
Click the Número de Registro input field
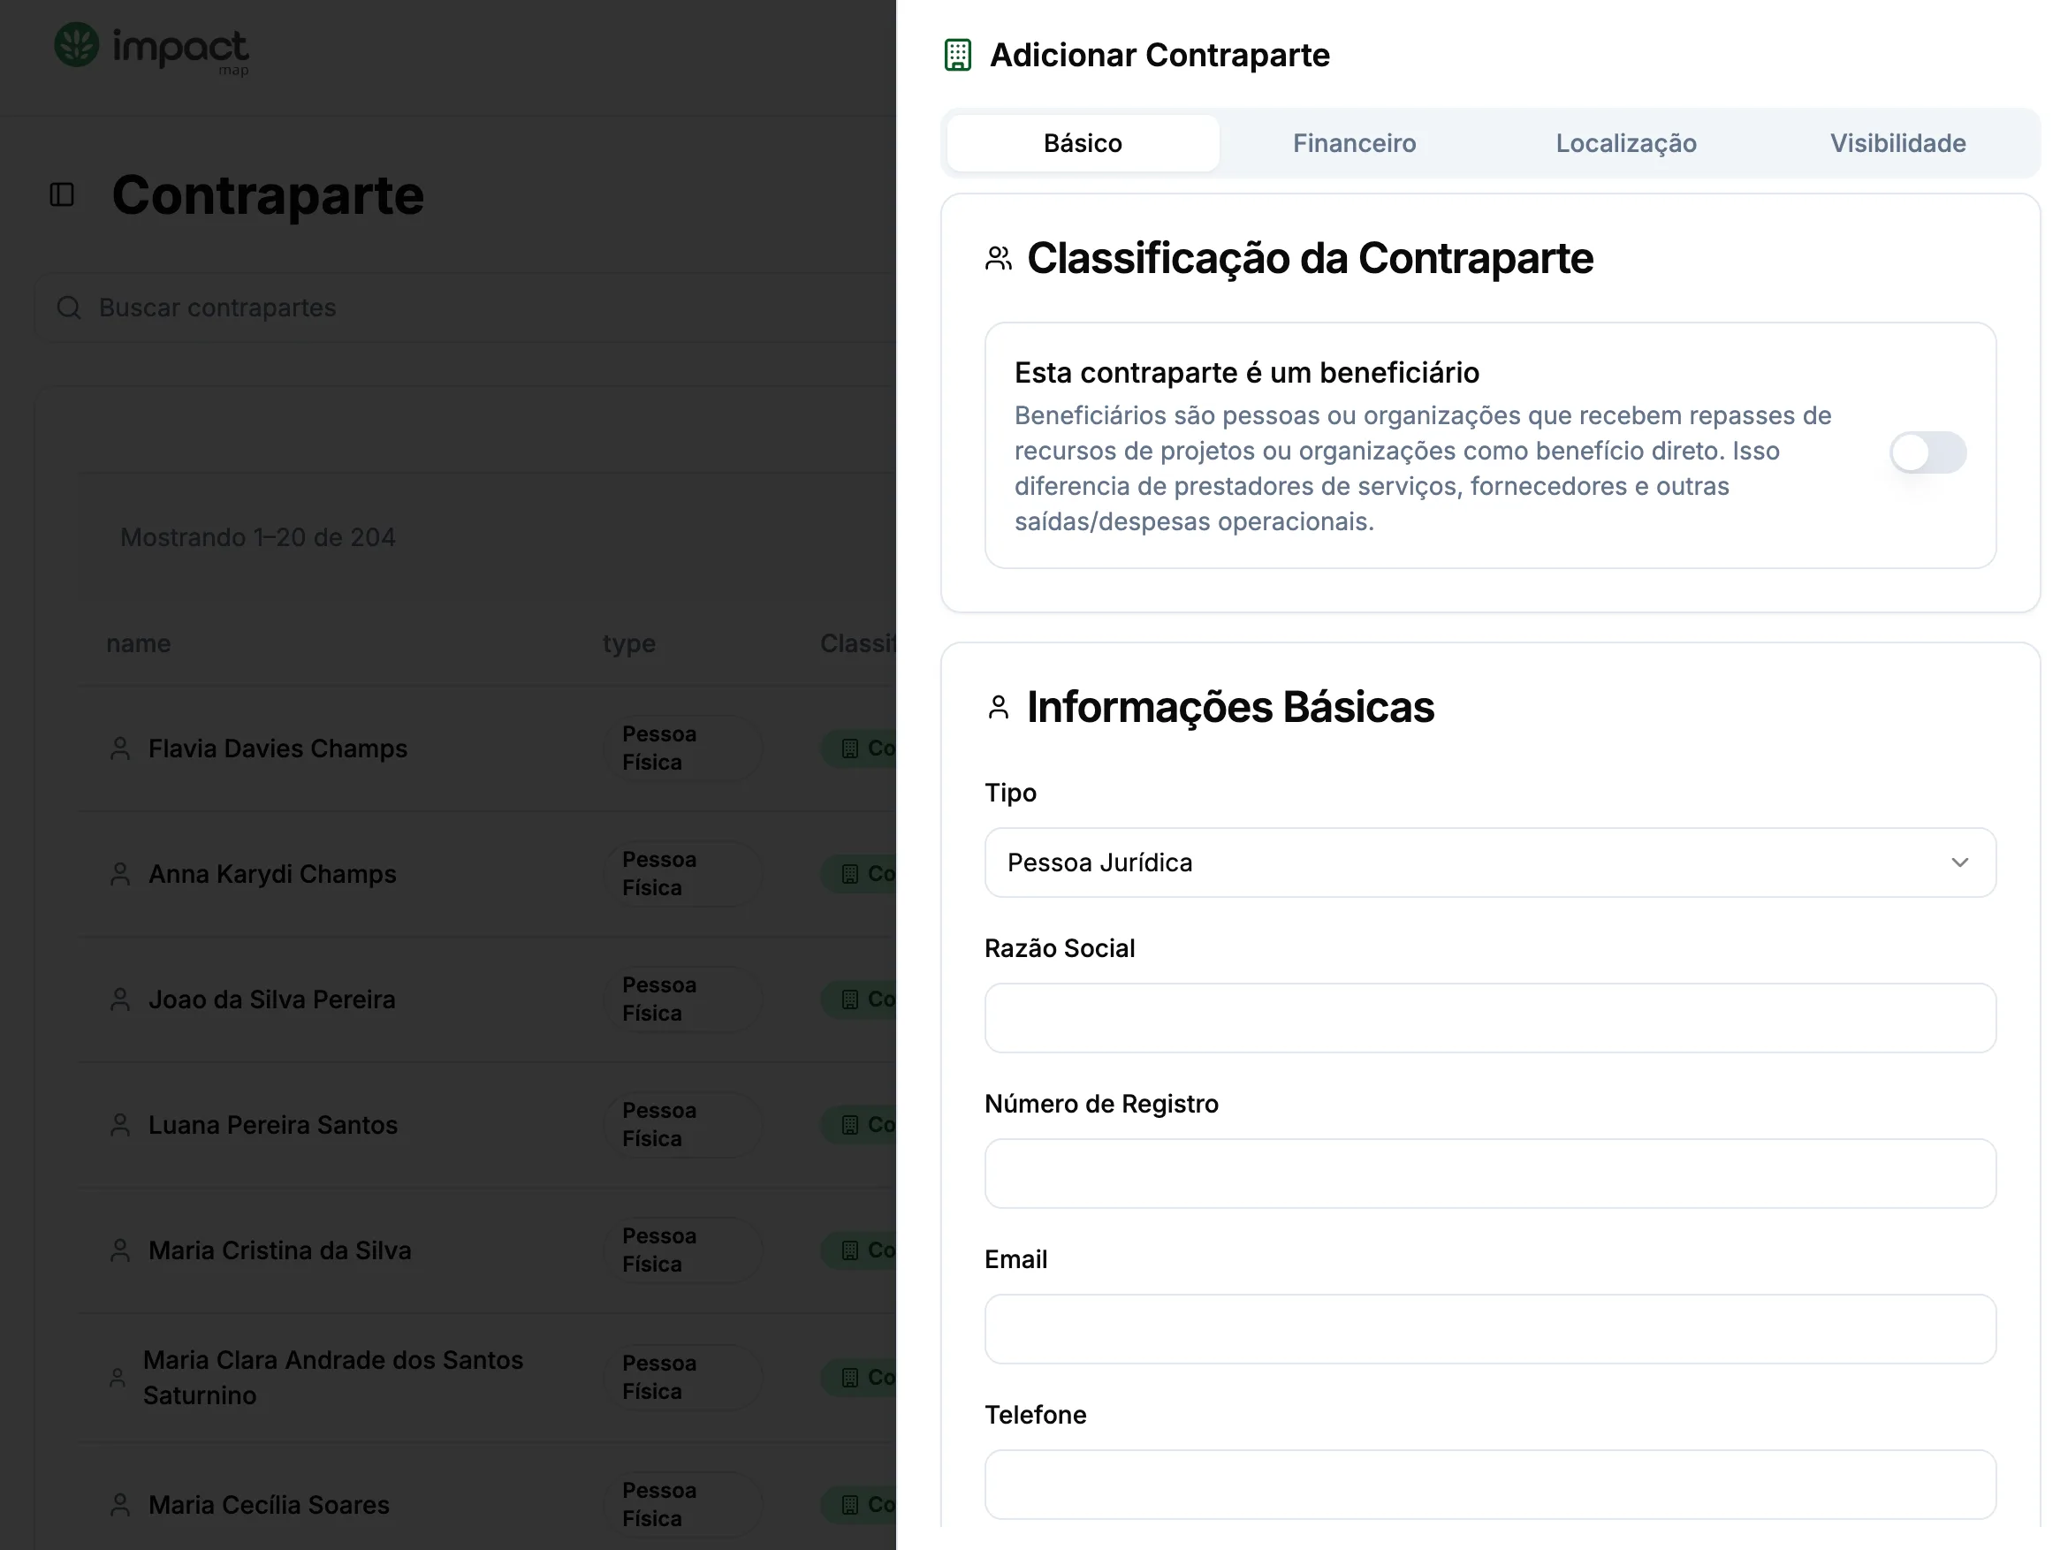1490,1174
